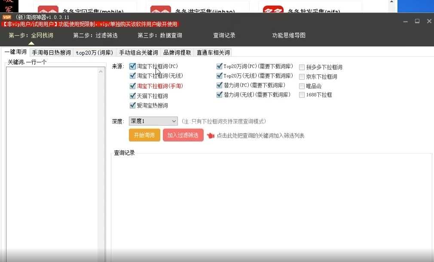The image size is (434, 262).
Task: Uncheck 潜力词(无线) source
Action: click(x=220, y=95)
